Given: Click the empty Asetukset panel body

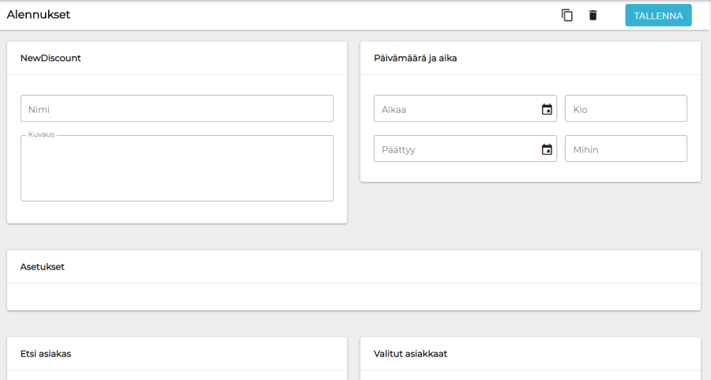Looking at the screenshot, I should click(x=353, y=297).
